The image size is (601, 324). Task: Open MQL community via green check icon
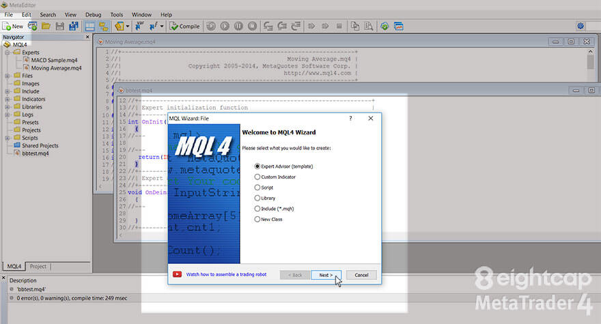click(x=385, y=26)
